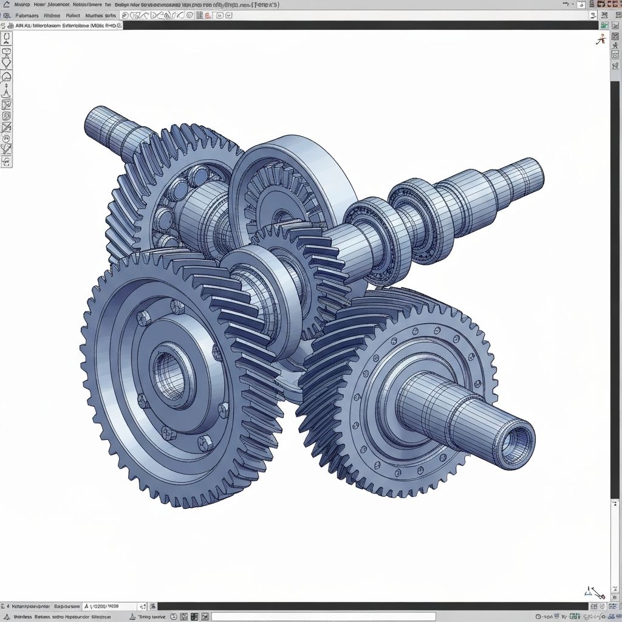Select the diamond-shaped tool in left toolbar
The width and height of the screenshot is (622, 622).
coord(6,63)
